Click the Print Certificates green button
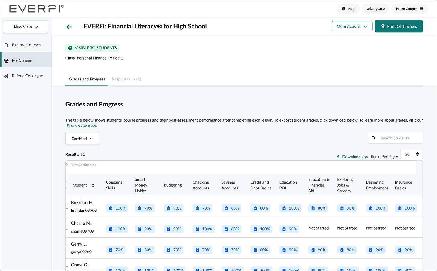The width and height of the screenshot is (437, 271). point(399,26)
